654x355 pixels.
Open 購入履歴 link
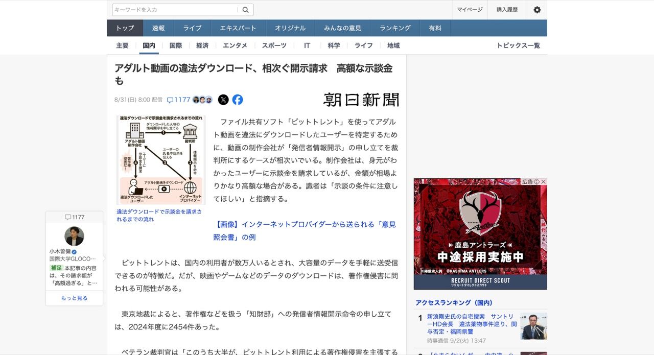coord(507,10)
